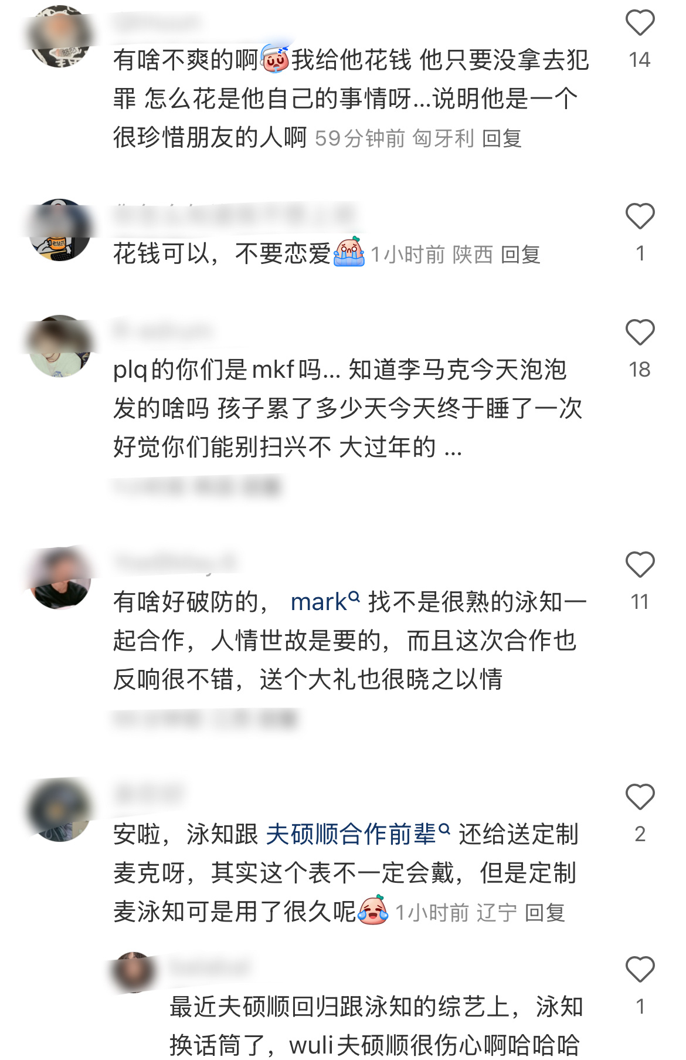Open avatar of the '最近夫硕顺回归' reply
686x1060 pixels.
(x=134, y=973)
